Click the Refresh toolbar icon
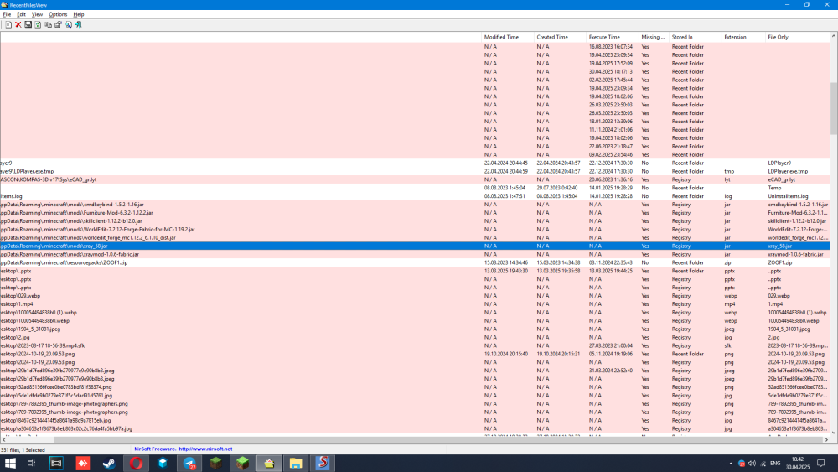This screenshot has height=472, width=838. pyautogui.click(x=38, y=24)
